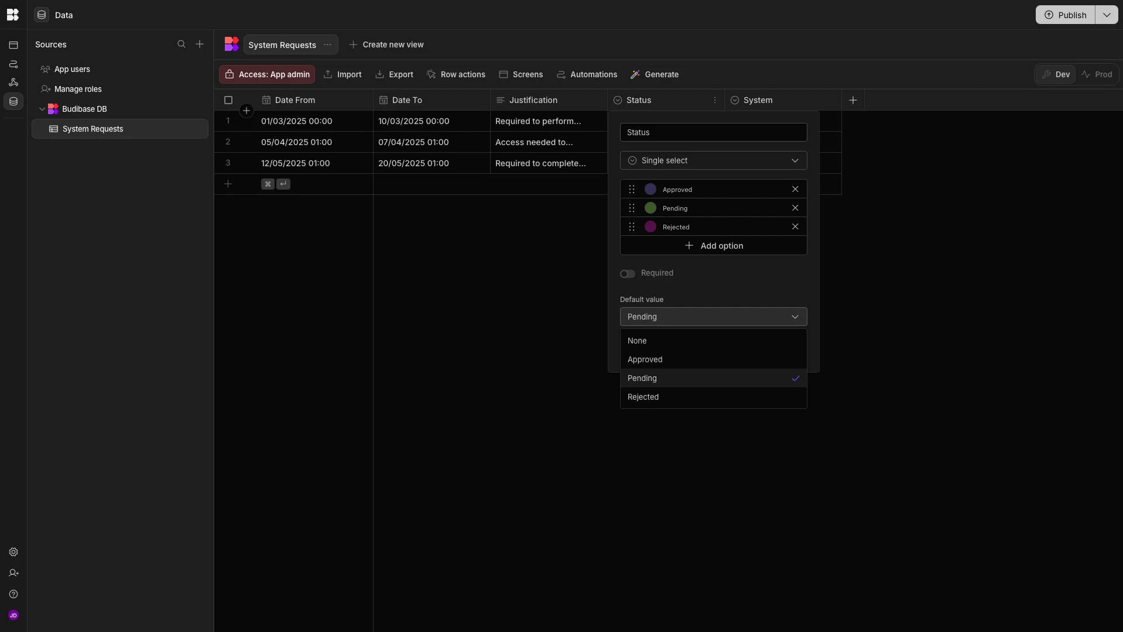Click Add option button
The width and height of the screenshot is (1123, 632).
click(x=713, y=246)
